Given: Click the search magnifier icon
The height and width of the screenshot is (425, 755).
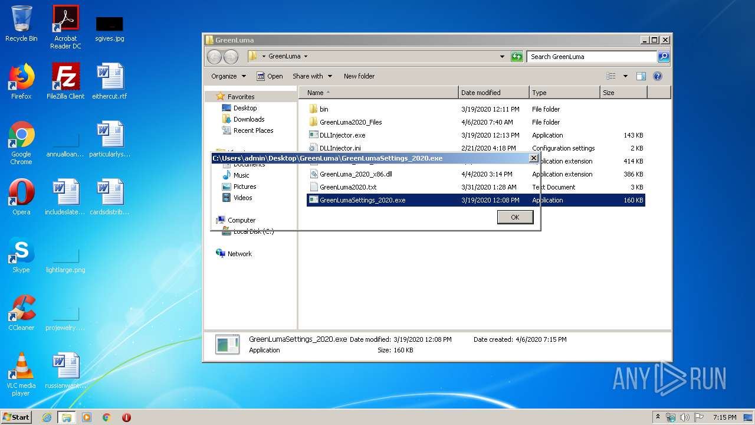Looking at the screenshot, I should [664, 57].
